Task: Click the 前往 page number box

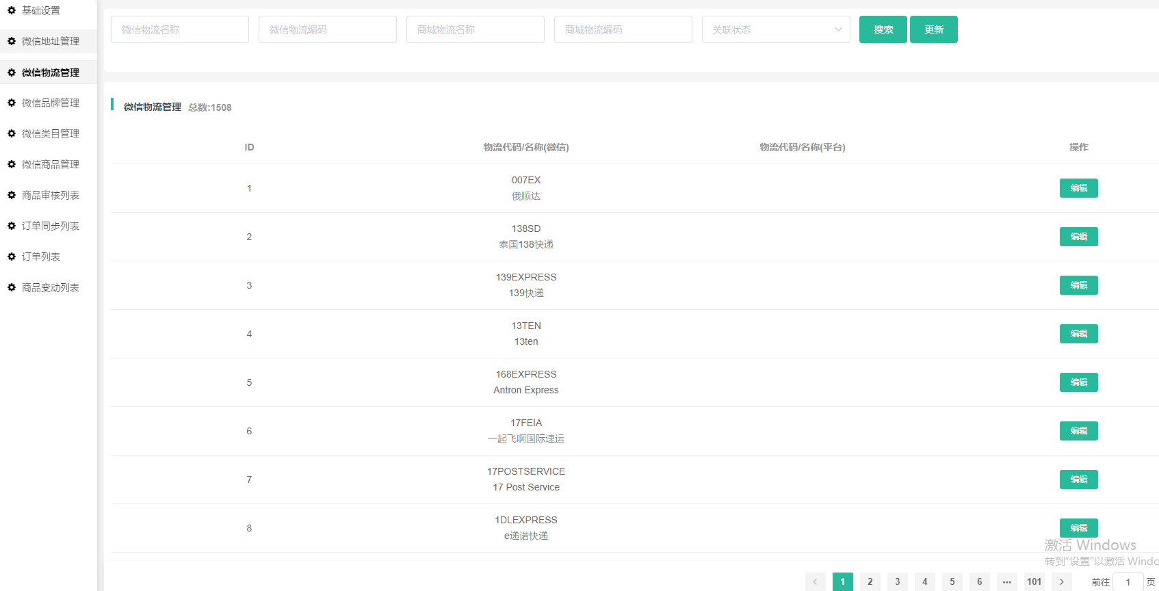Action: pos(1128,582)
